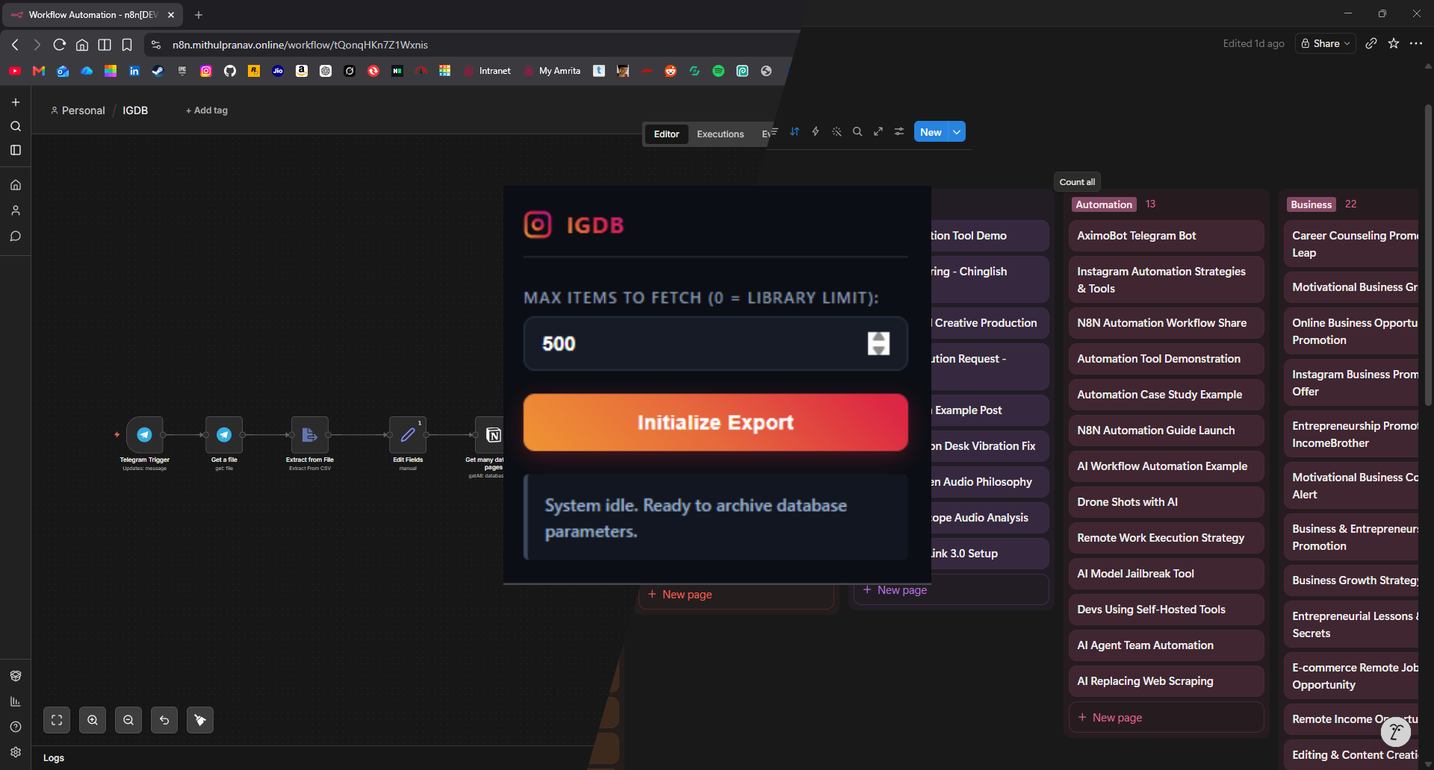The image size is (1434, 770).
Task: Open the Instagram bookmark in the bookmarks bar
Action: point(206,71)
